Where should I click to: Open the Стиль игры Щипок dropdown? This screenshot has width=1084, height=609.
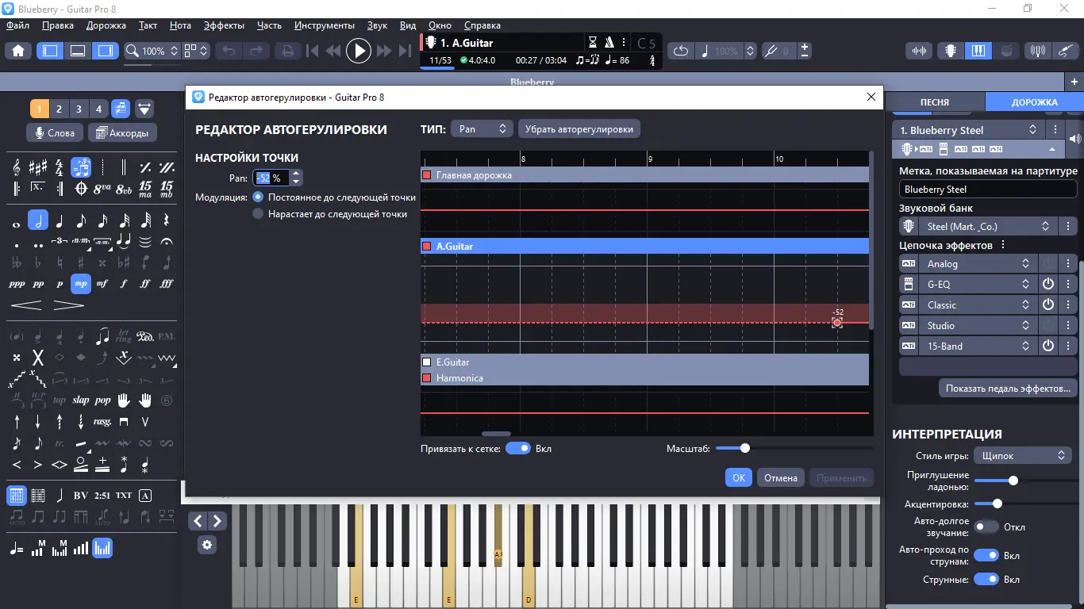click(x=1022, y=455)
